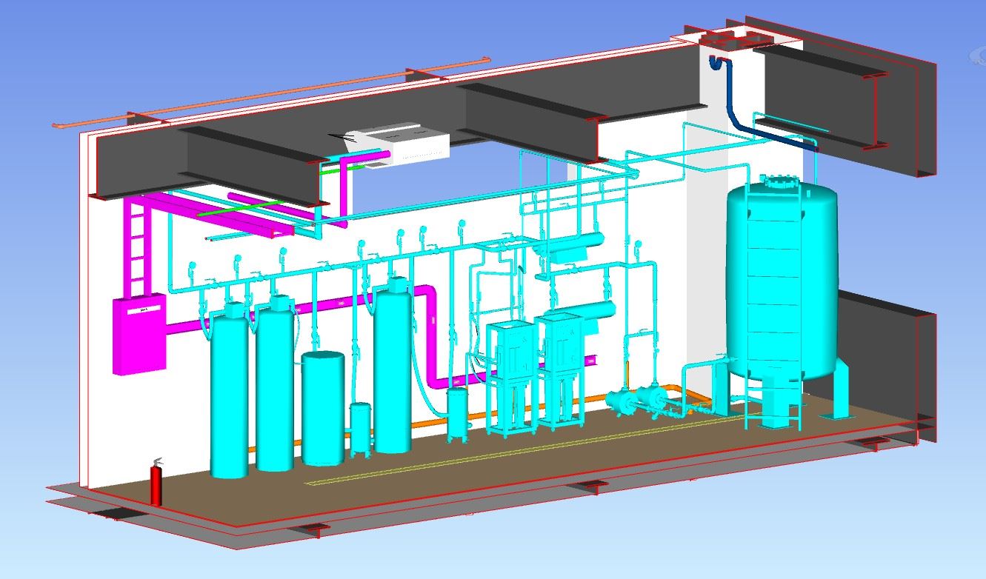986x579 pixels.
Task: Select the ladder on the large storage tank
Action: point(774,296)
